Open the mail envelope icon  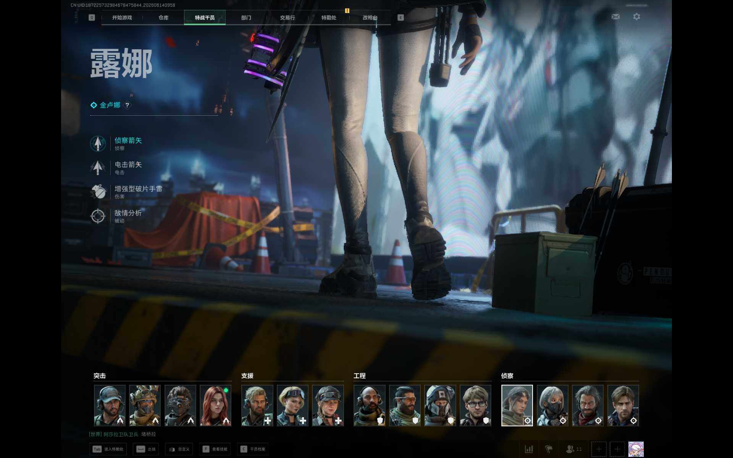[615, 17]
